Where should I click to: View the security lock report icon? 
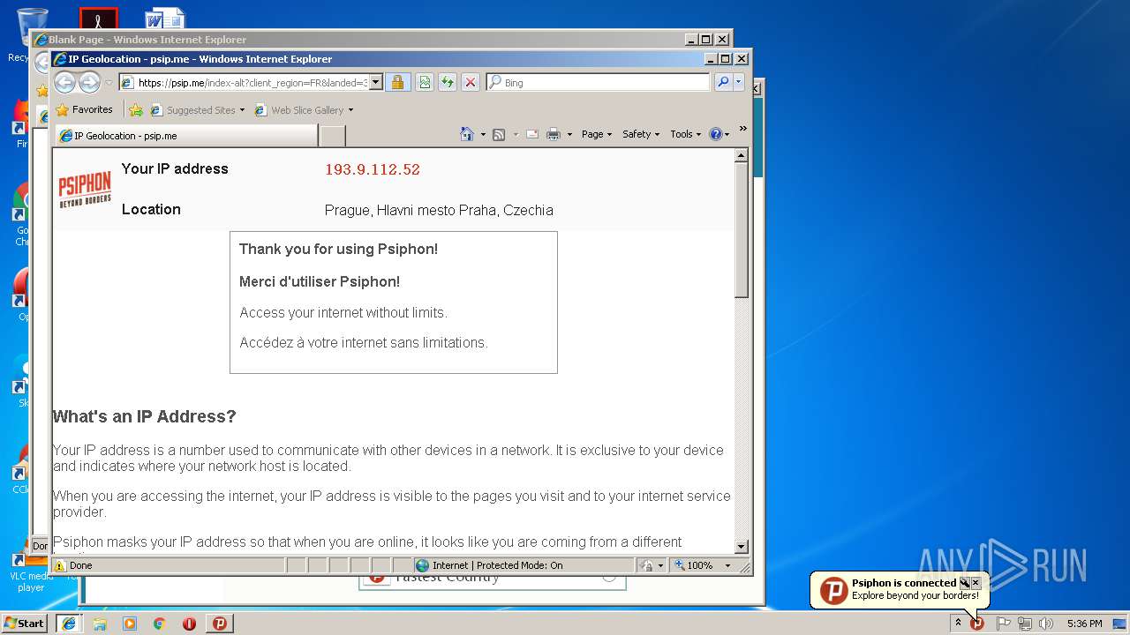coord(397,82)
